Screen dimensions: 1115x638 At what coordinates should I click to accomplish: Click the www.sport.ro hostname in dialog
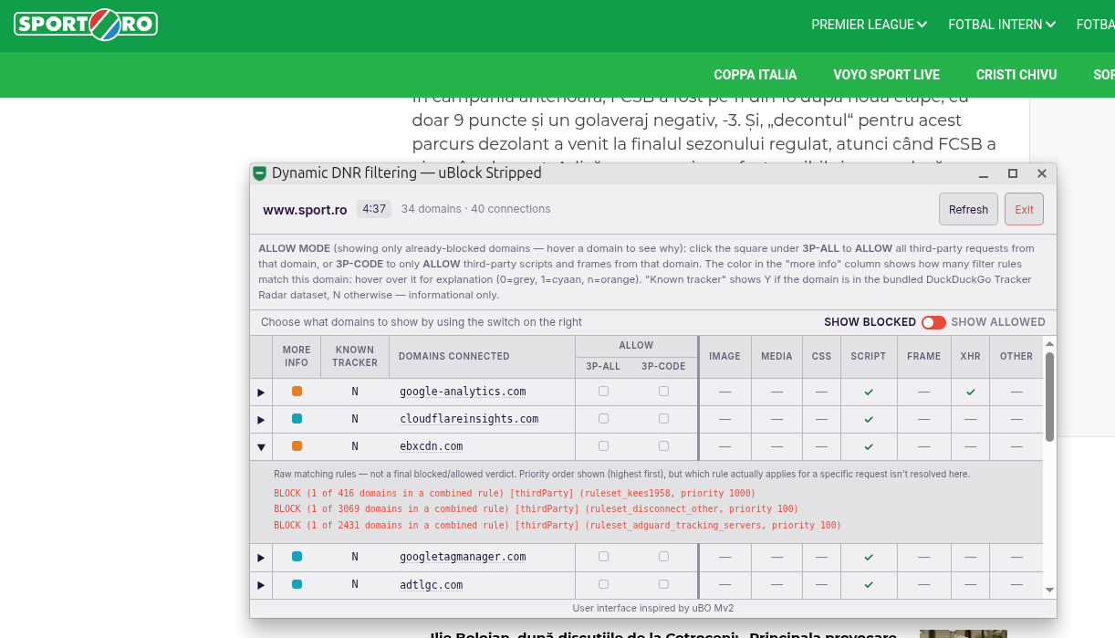(x=305, y=210)
